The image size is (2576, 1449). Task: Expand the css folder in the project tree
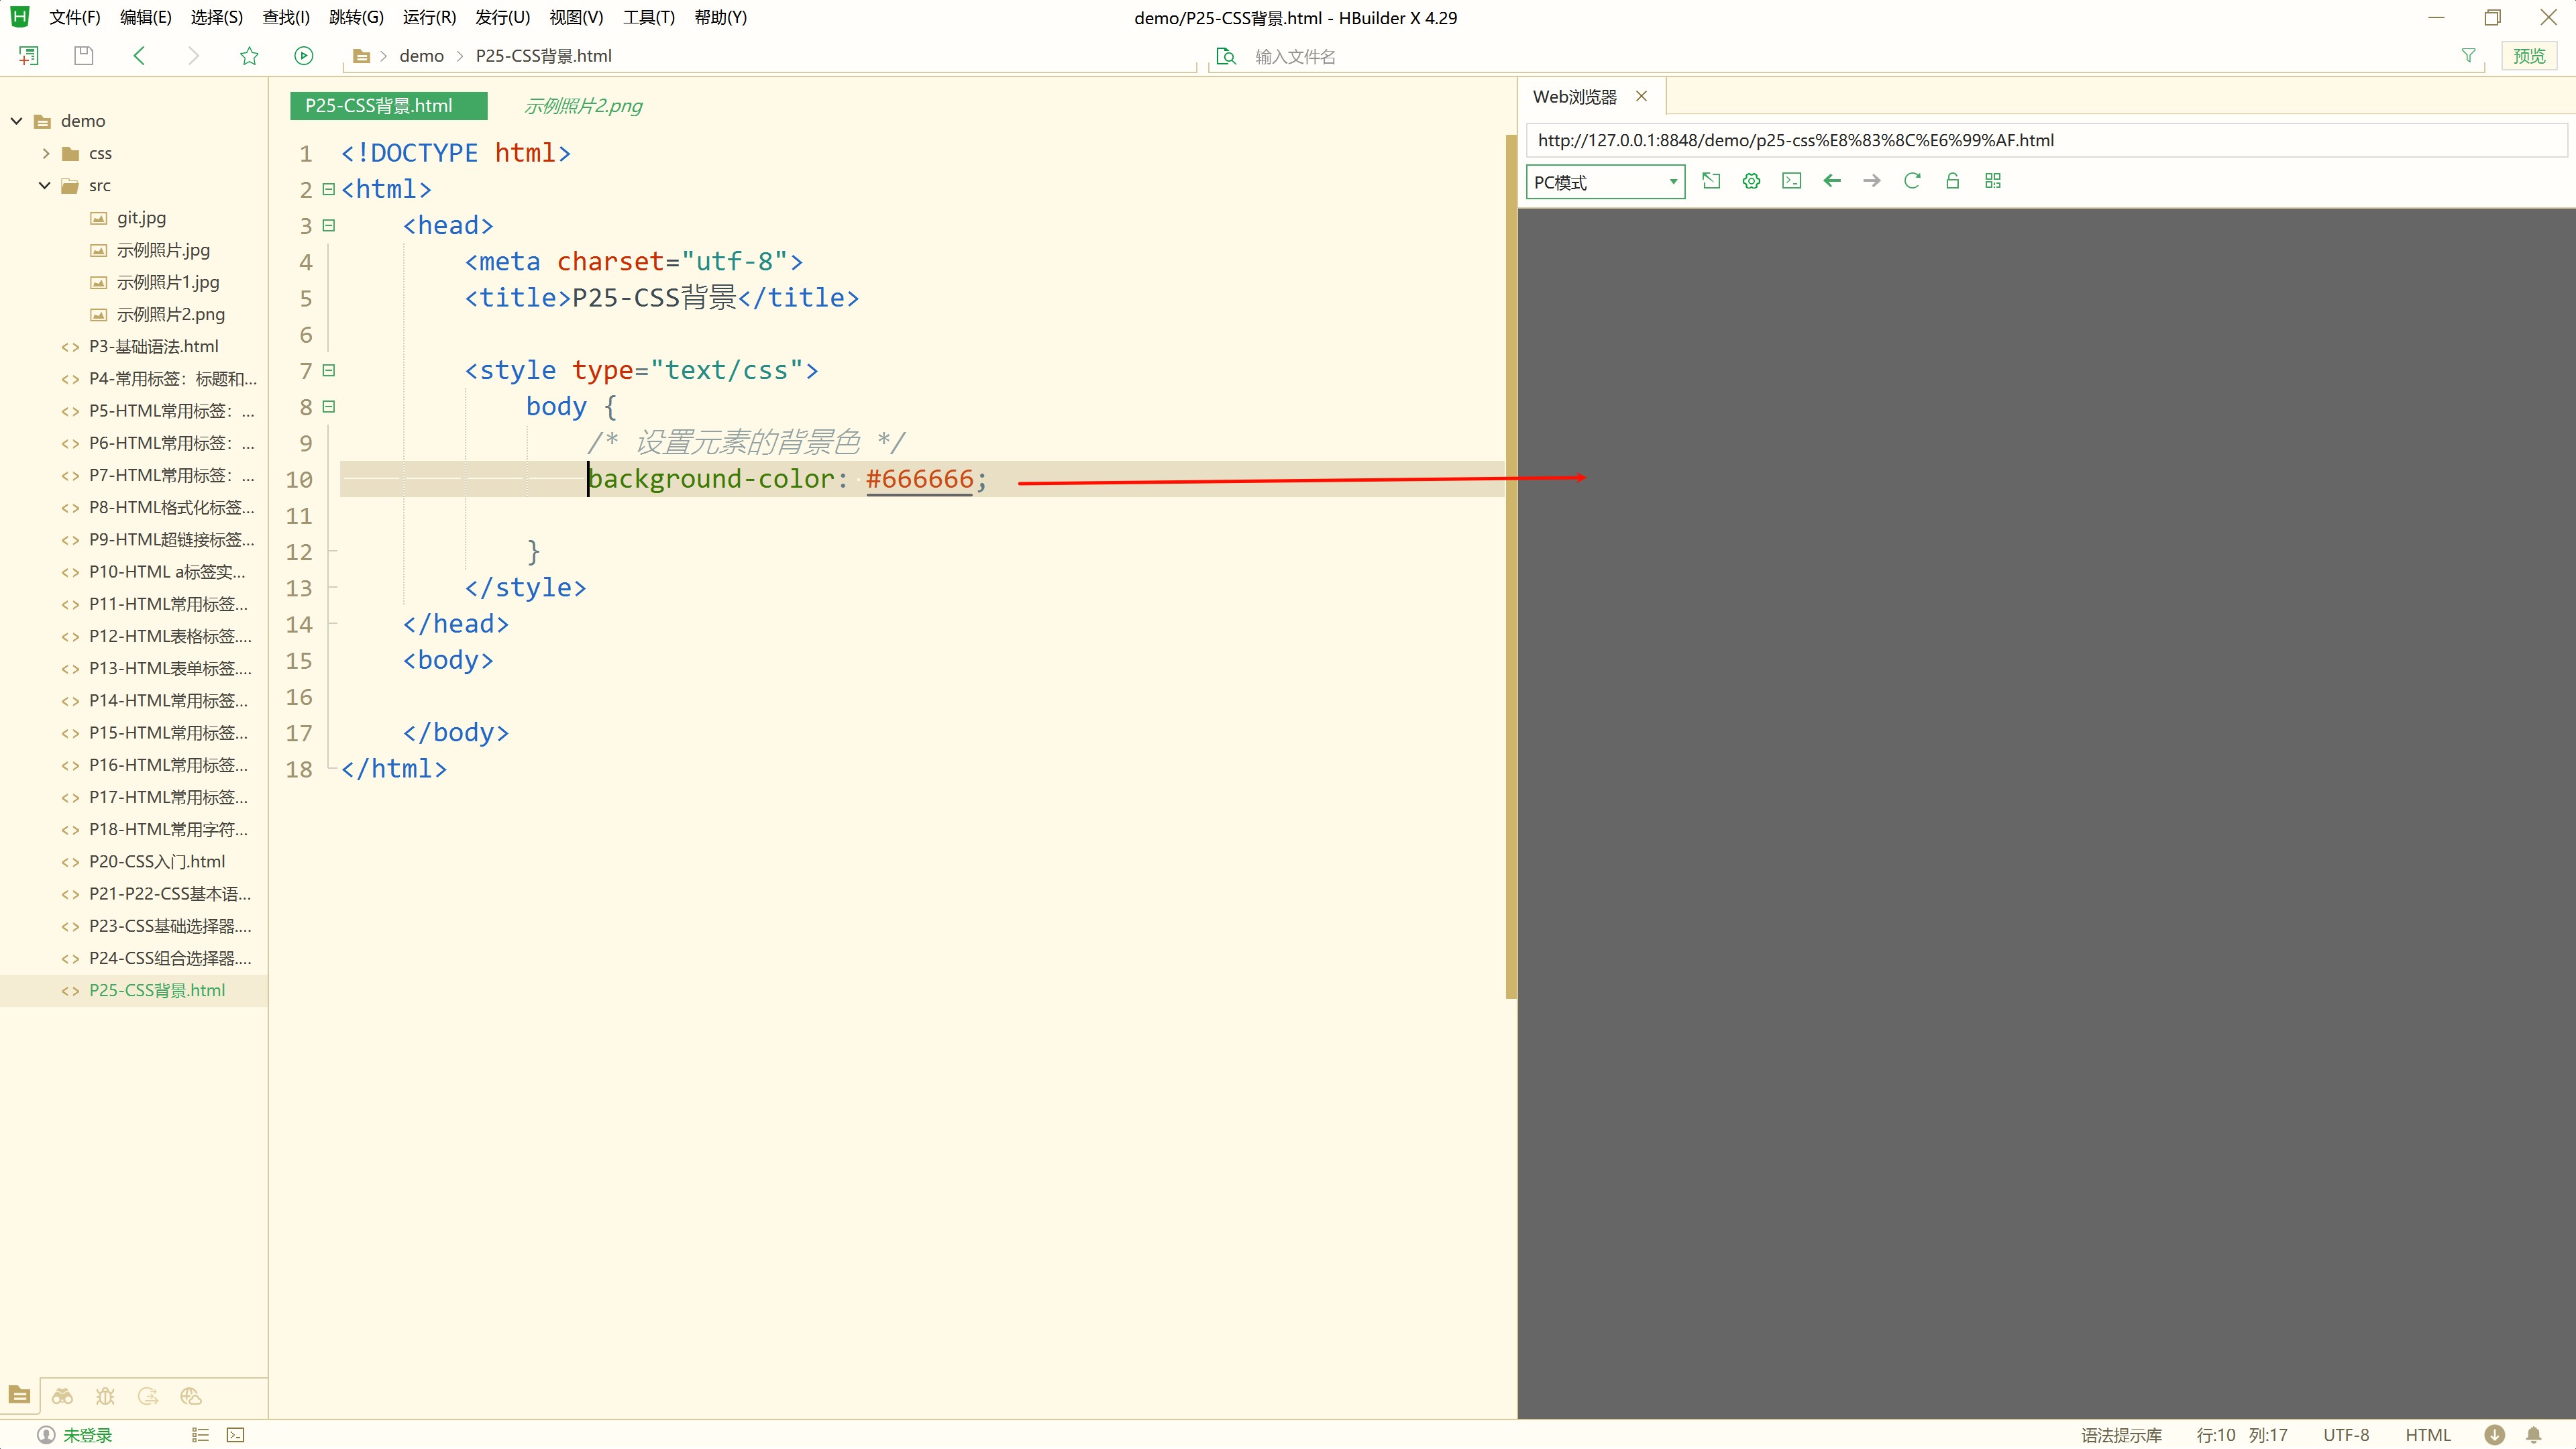46,153
